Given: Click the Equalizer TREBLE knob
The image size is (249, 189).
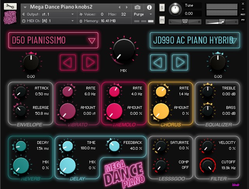Looking at the screenshot, I should 208,91.
